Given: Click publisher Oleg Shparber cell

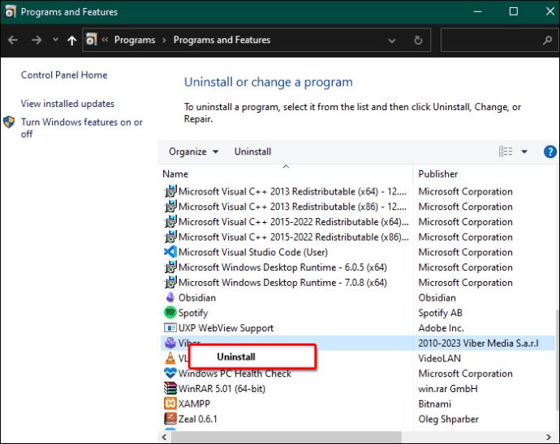Looking at the screenshot, I should point(448,419).
